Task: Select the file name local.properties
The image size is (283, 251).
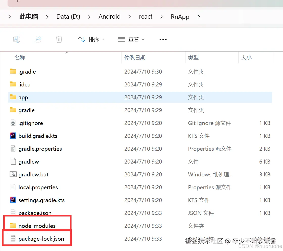Action: 38,187
